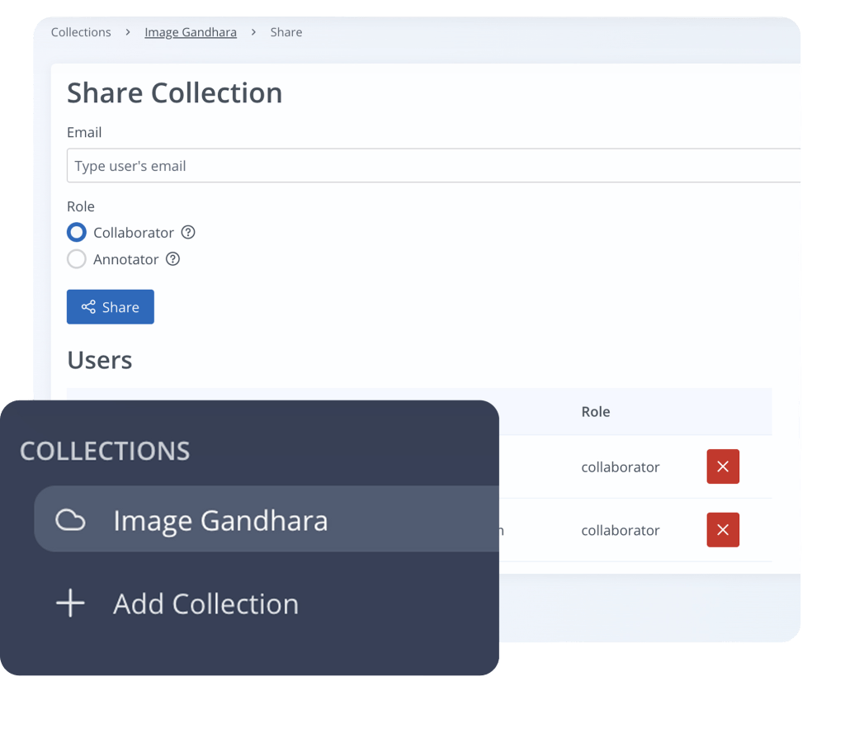
Task: Open Image Gandhara breadcrumb link
Action: point(191,32)
